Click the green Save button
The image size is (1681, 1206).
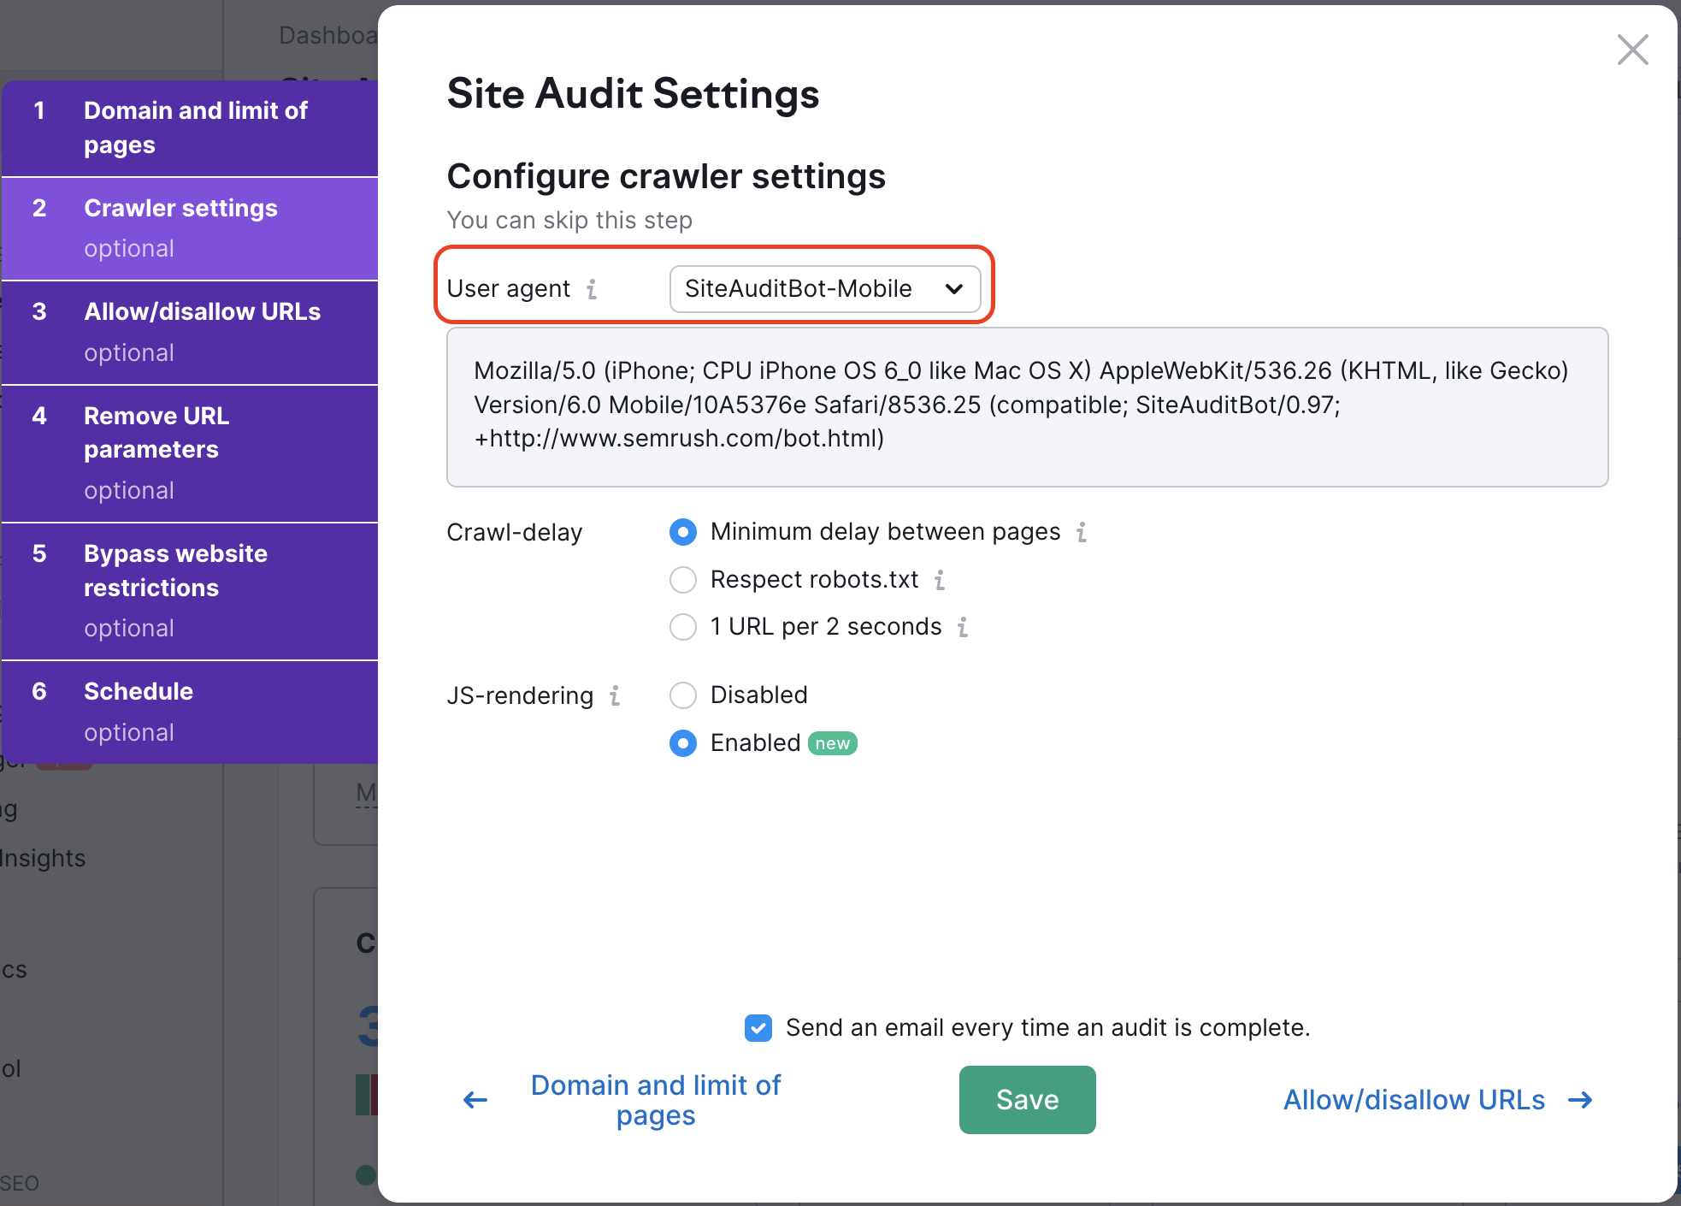(1027, 1100)
